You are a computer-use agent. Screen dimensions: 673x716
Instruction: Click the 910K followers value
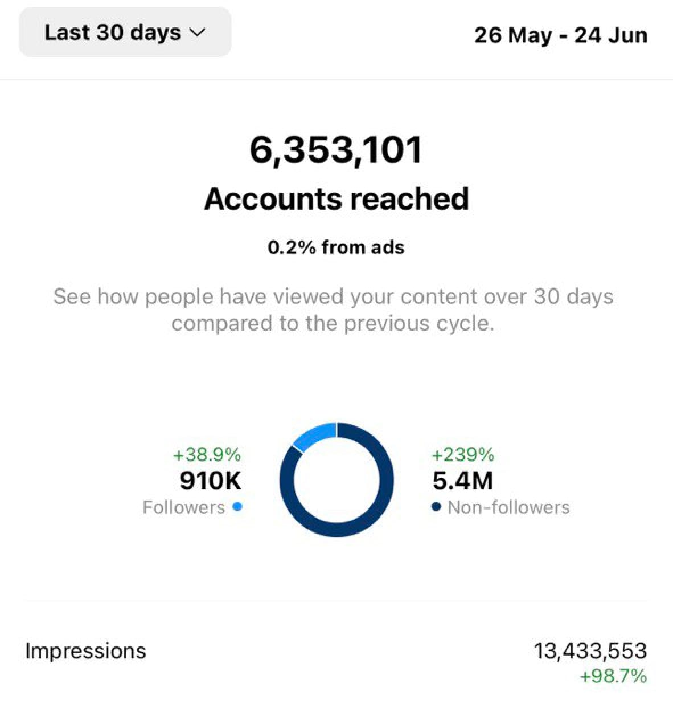point(210,481)
